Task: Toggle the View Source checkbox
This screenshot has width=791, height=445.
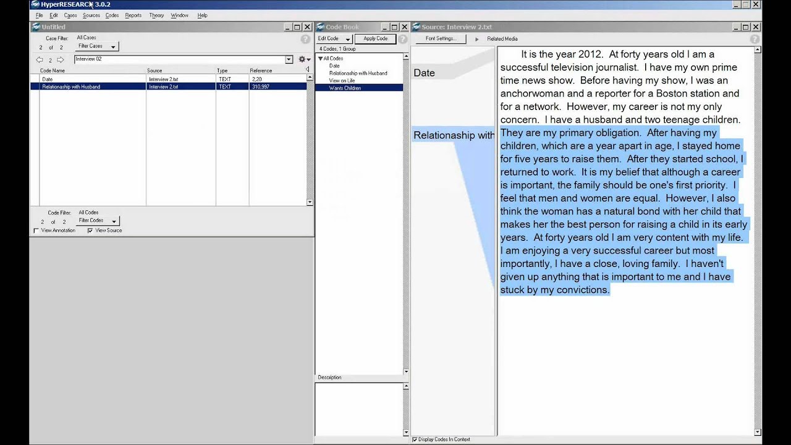Action: 90,231
